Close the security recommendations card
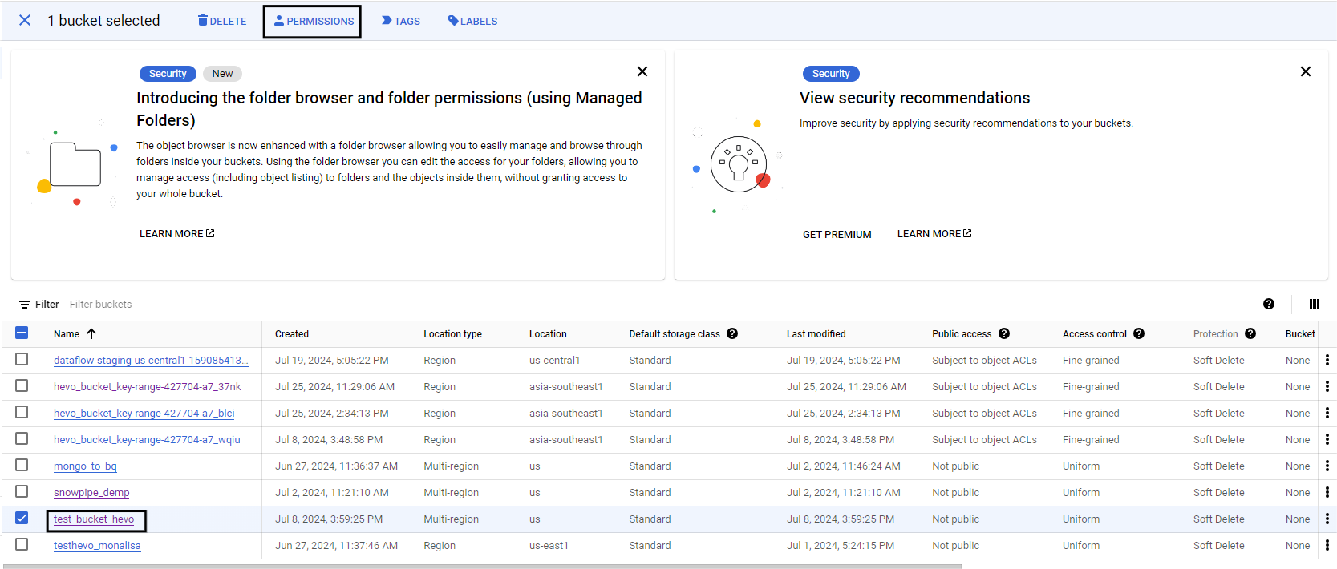 [1306, 71]
